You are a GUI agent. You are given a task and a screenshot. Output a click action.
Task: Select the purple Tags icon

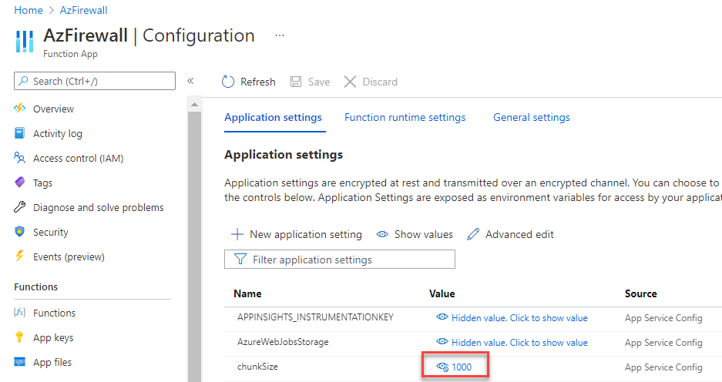[20, 183]
